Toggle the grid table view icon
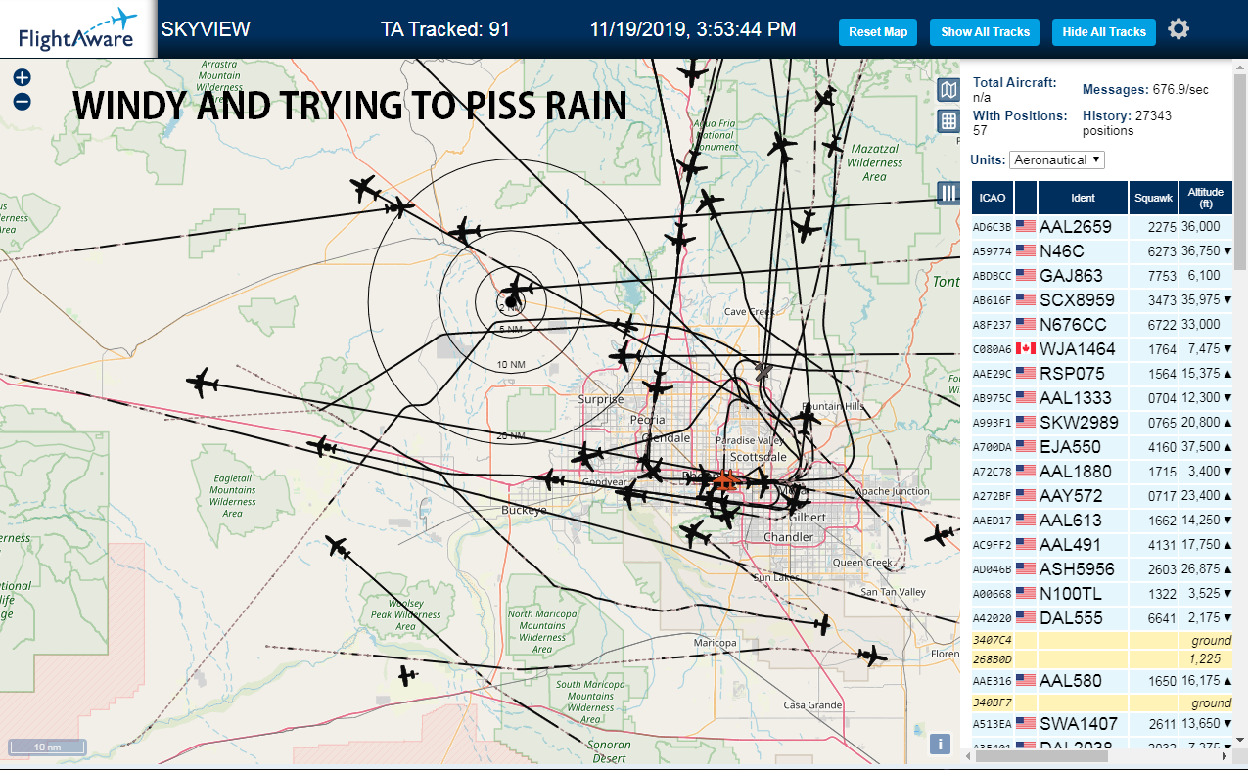 pyautogui.click(x=948, y=121)
